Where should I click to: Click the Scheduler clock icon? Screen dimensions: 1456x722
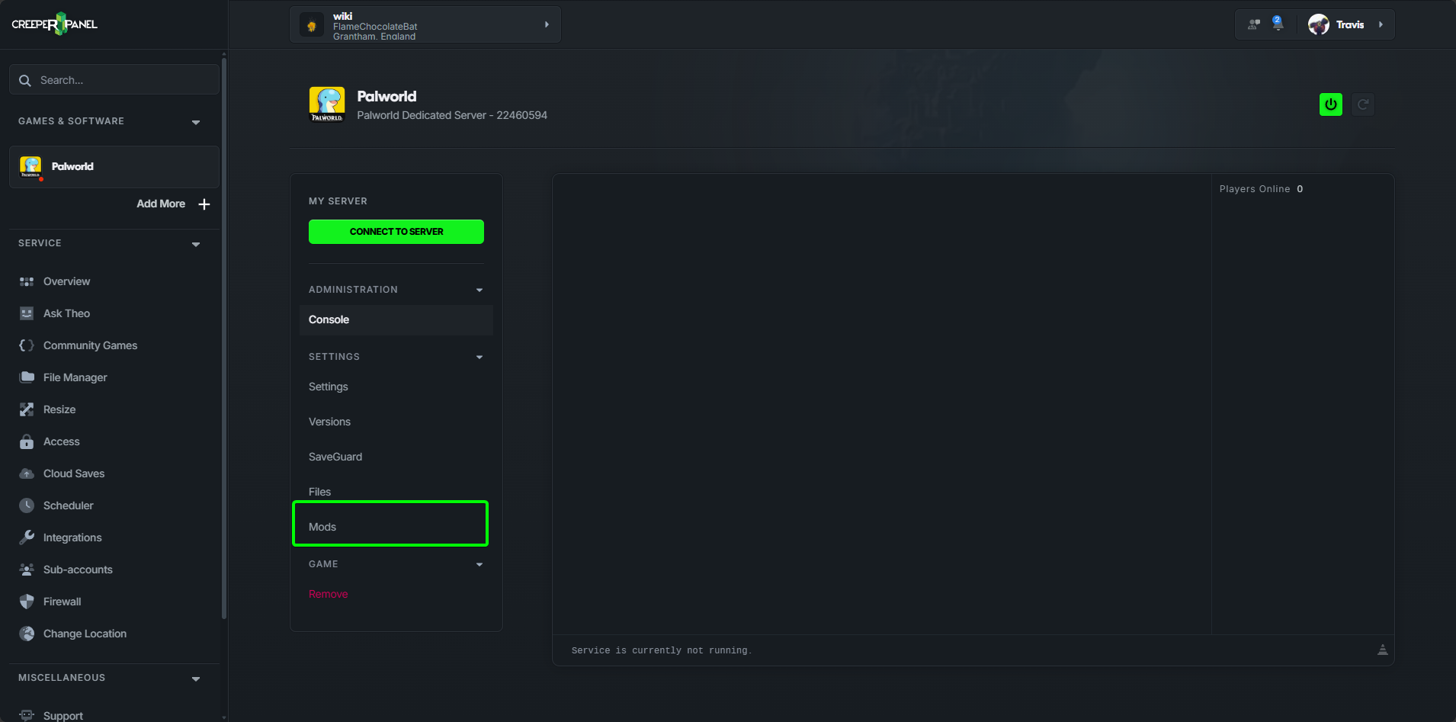click(x=27, y=505)
